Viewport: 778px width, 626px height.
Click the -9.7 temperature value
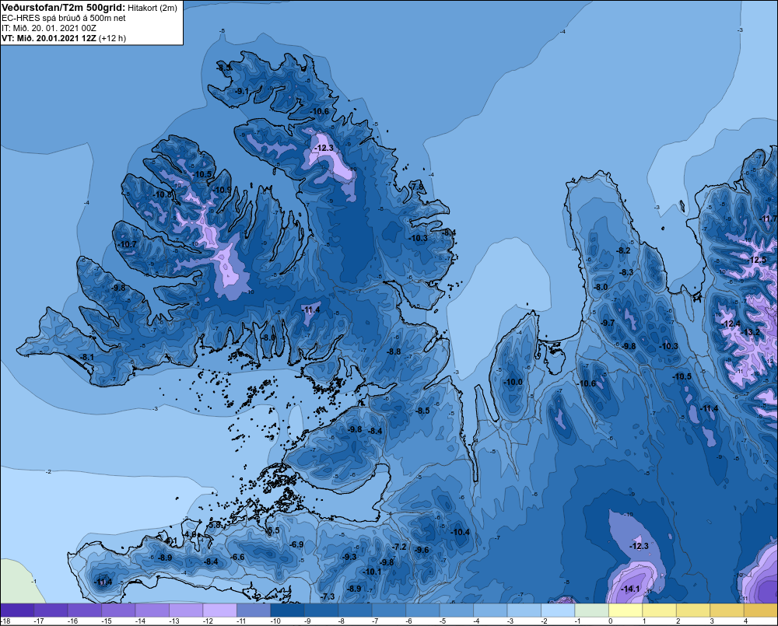pos(608,323)
